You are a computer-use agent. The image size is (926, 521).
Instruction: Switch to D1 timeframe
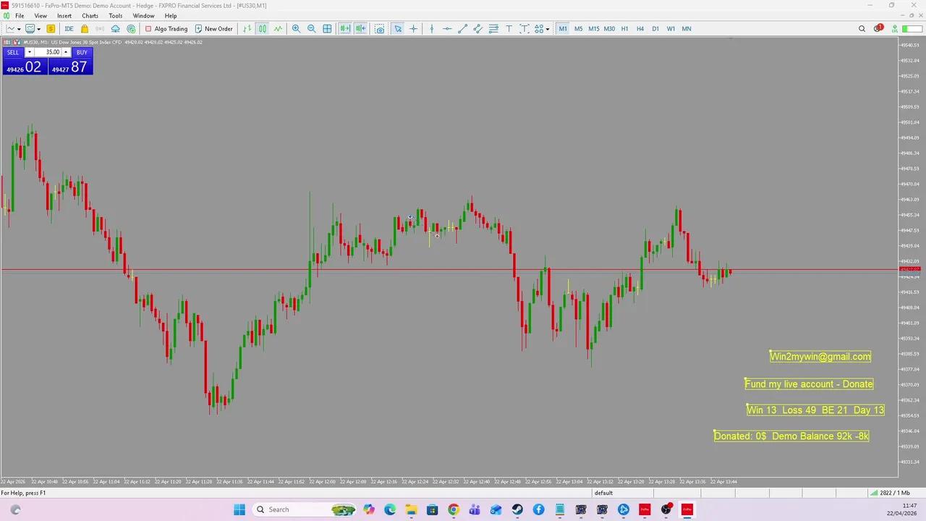click(655, 29)
